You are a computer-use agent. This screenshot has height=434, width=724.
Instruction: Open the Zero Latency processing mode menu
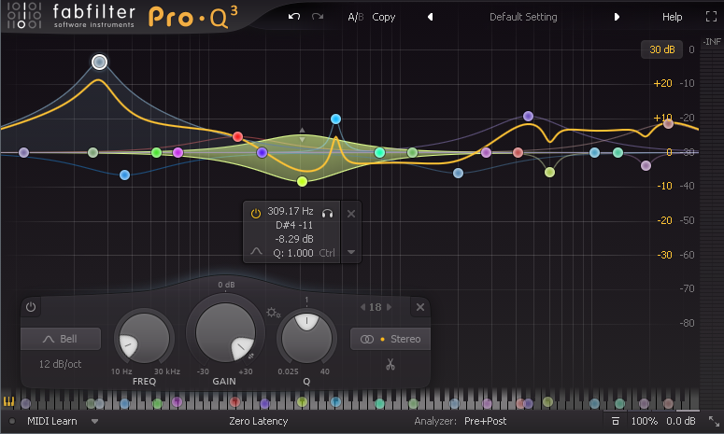pyautogui.click(x=259, y=421)
